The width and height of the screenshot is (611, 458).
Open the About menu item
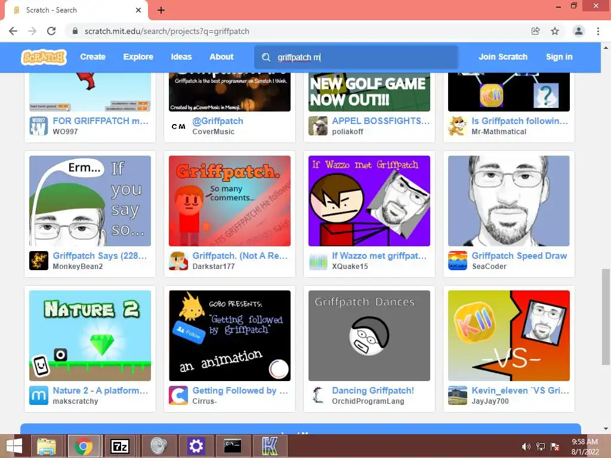tap(221, 57)
